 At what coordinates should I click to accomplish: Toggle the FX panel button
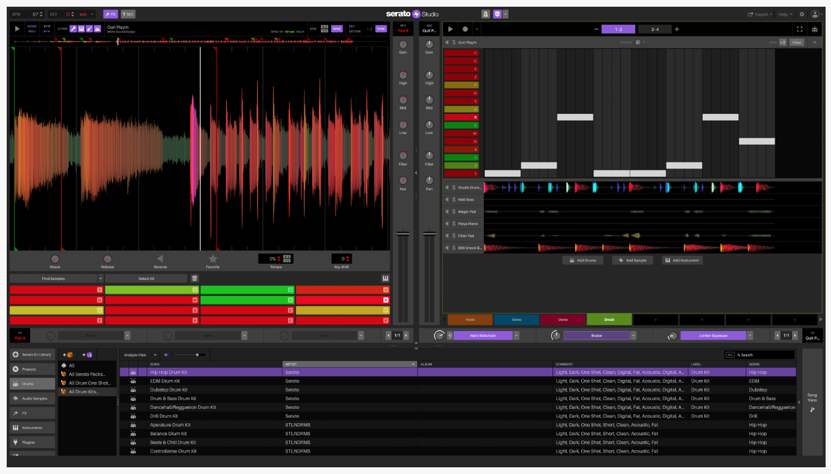point(111,13)
